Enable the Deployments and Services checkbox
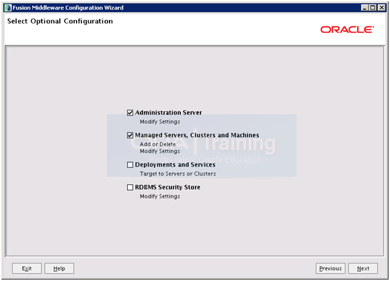The image size is (390, 281). (130, 165)
